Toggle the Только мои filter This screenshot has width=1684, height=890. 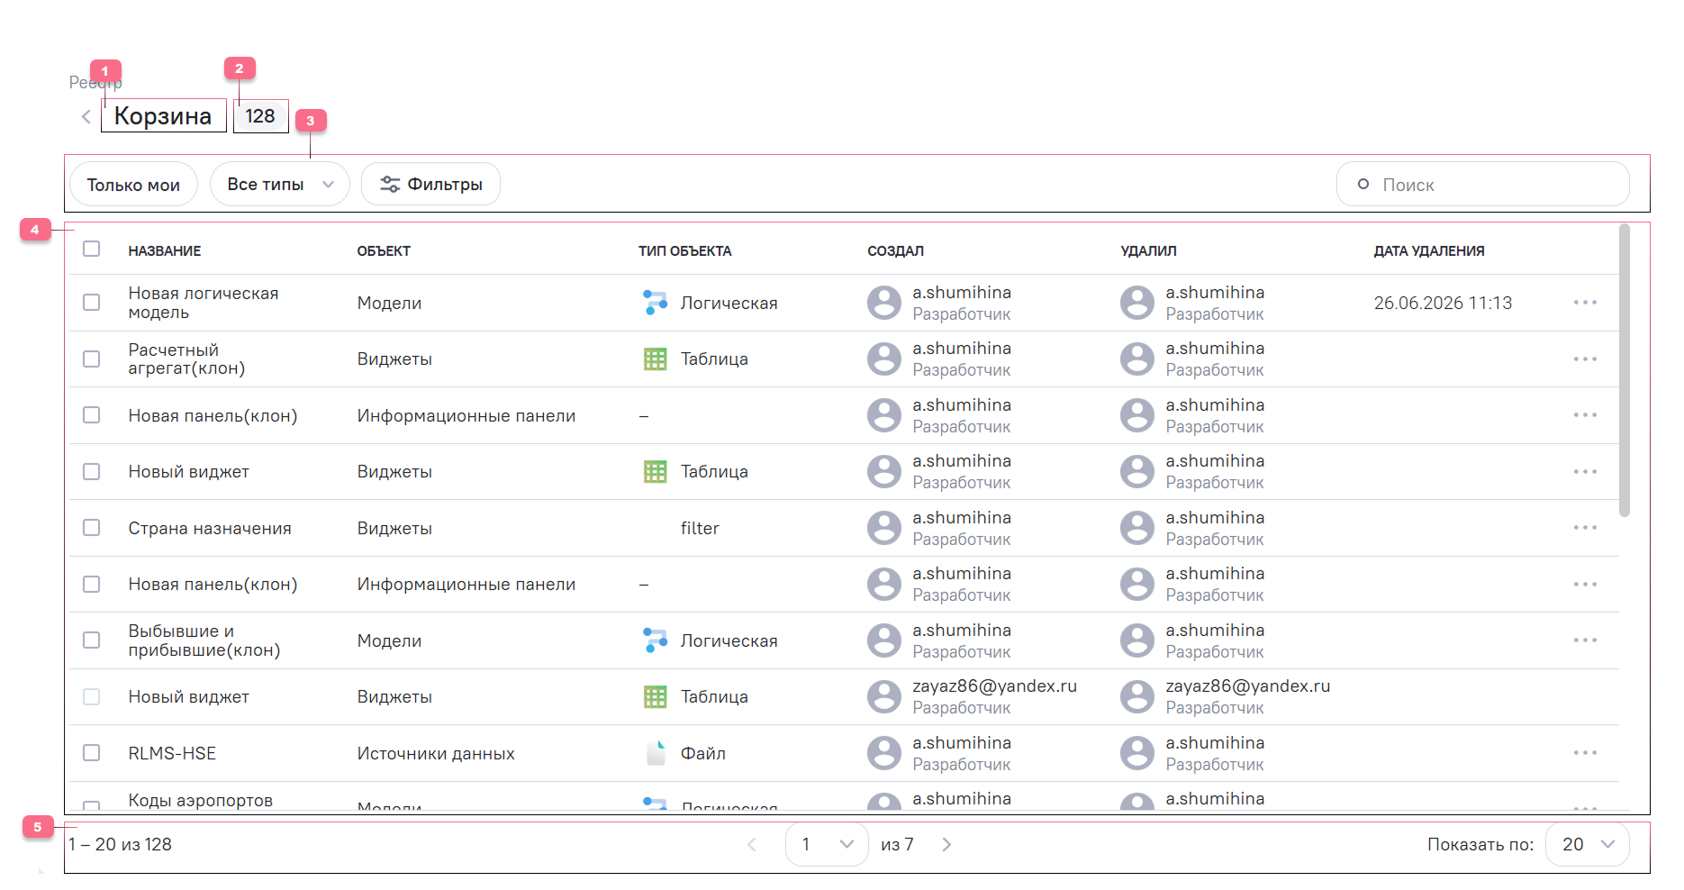(x=133, y=185)
